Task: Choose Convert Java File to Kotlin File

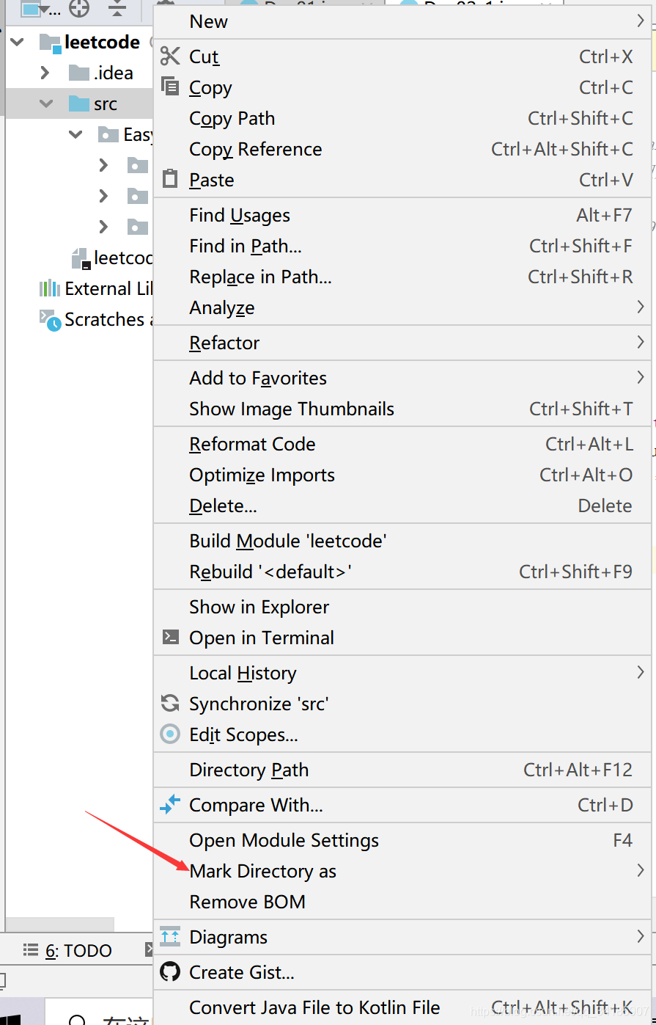Action: click(402, 1007)
